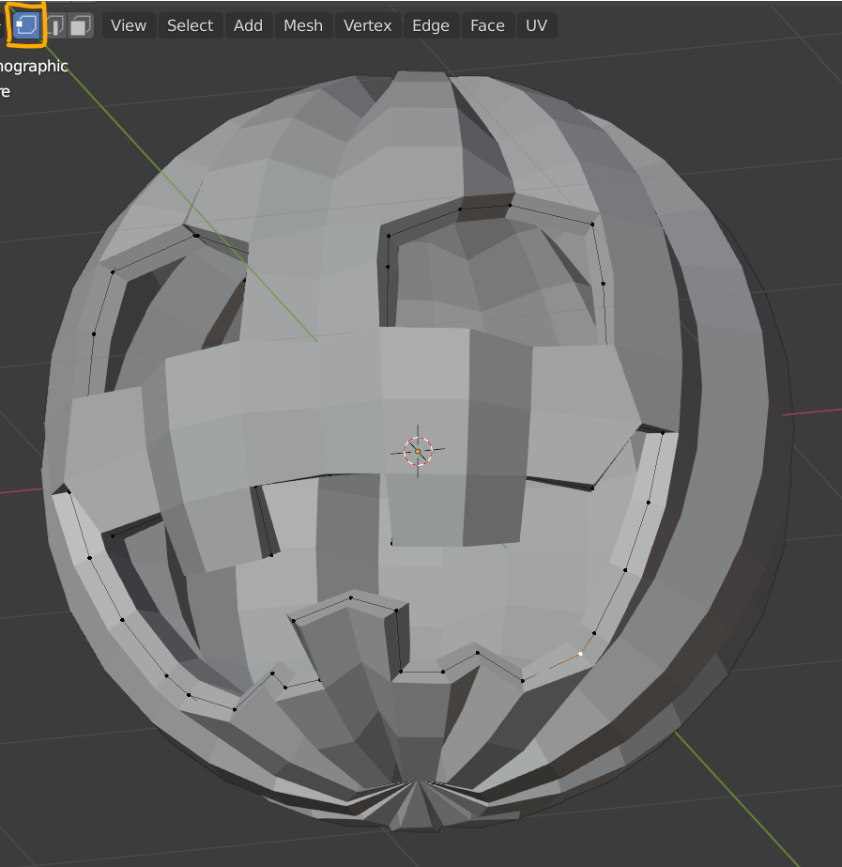Image resolution: width=842 pixels, height=867 pixels.
Task: Click the white highlighted vertex on the sphere
Action: [x=580, y=653]
